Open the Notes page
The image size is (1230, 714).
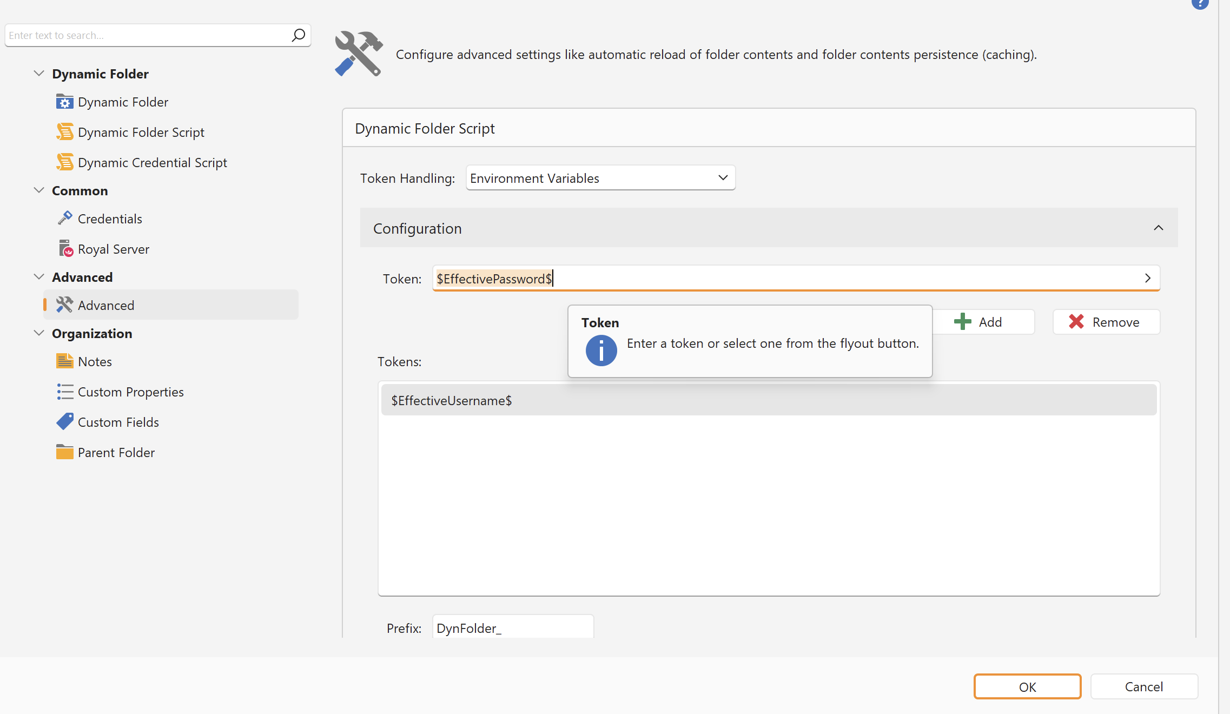pos(95,361)
